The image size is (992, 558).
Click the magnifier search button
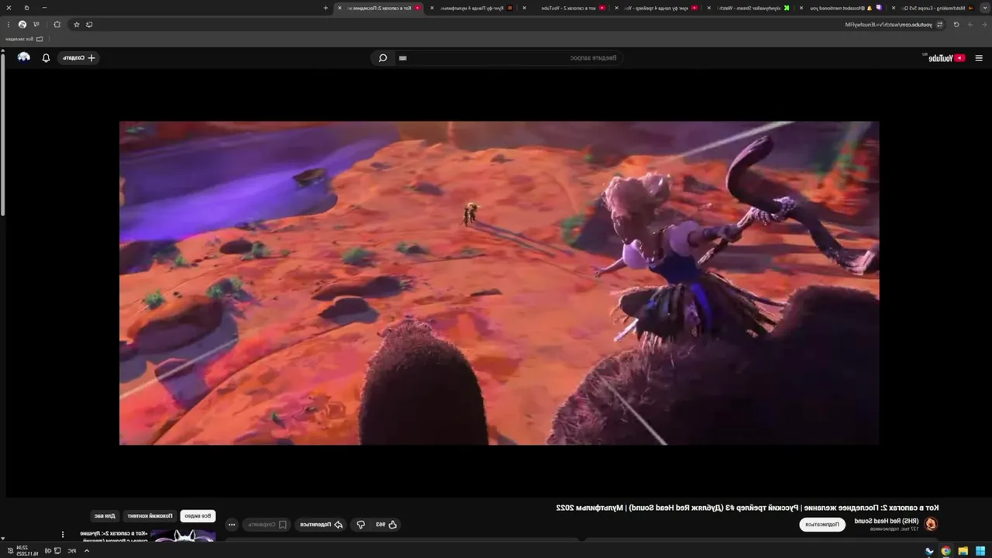click(383, 58)
